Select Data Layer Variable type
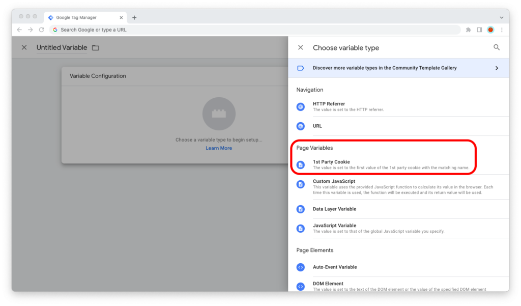Image resolution: width=521 pixels, height=306 pixels. point(402,209)
